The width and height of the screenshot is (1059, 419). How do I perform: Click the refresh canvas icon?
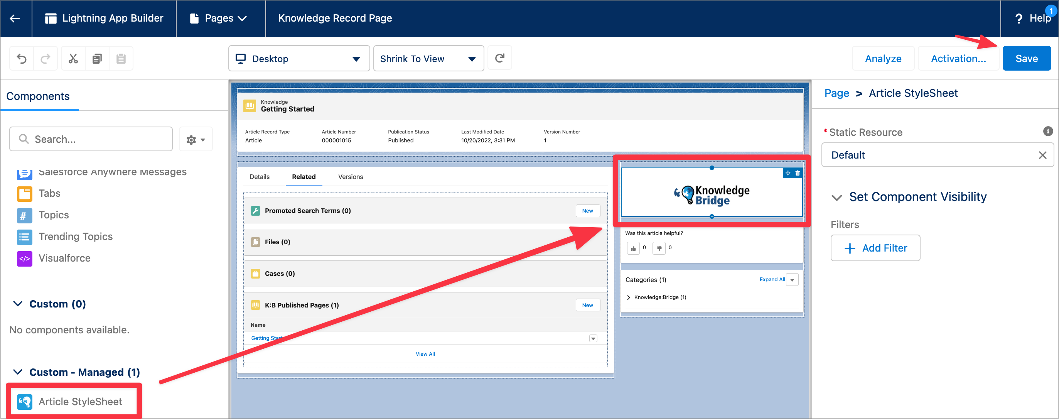499,58
